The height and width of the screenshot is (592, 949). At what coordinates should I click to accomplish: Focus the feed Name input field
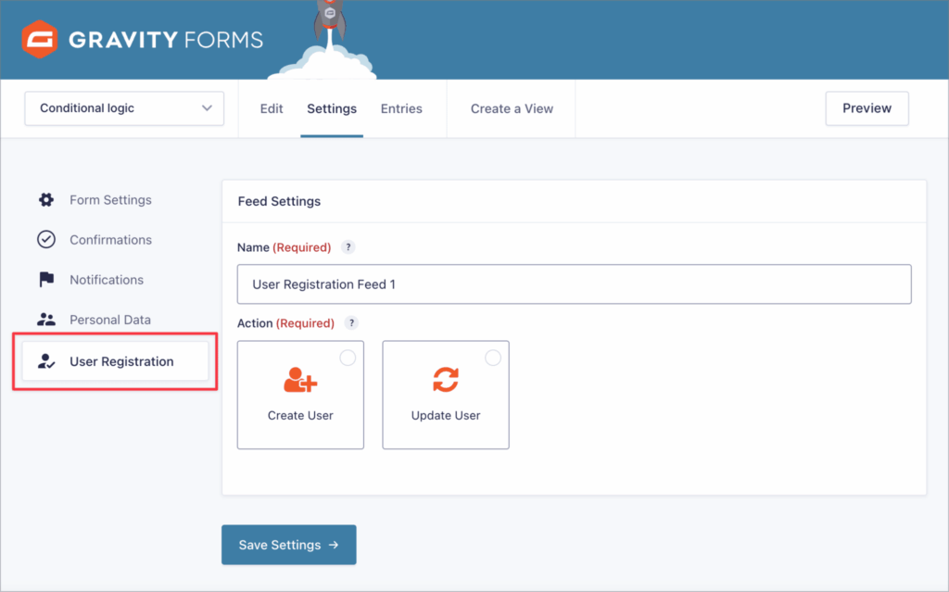point(574,284)
